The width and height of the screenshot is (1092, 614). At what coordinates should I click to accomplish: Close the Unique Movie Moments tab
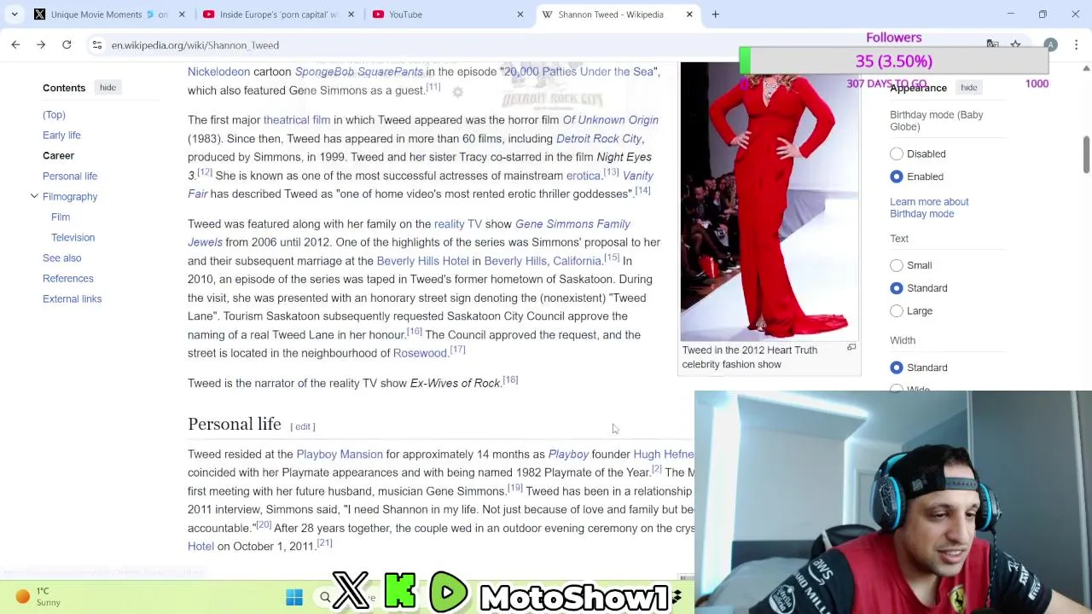click(x=182, y=14)
